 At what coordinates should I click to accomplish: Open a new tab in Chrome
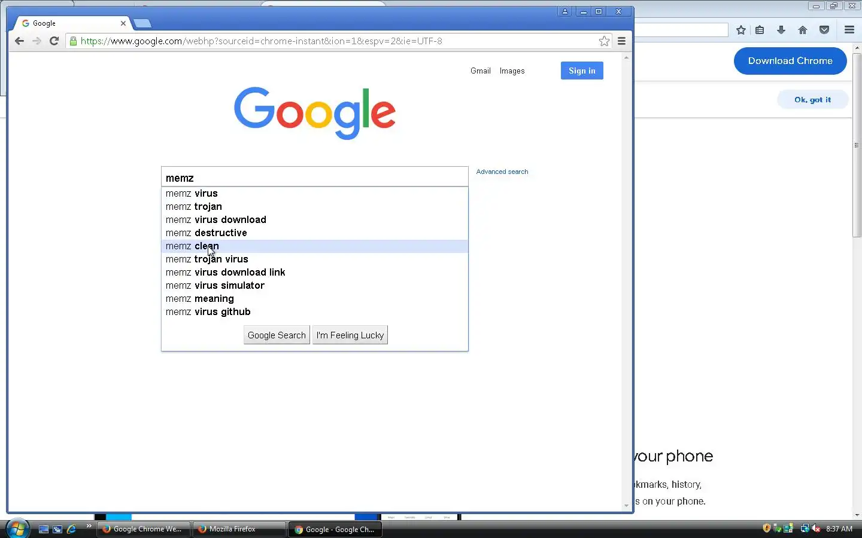pos(142,23)
